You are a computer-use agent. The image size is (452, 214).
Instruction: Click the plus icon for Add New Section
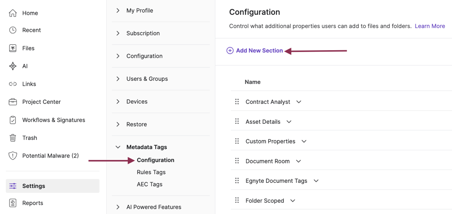pyautogui.click(x=230, y=51)
